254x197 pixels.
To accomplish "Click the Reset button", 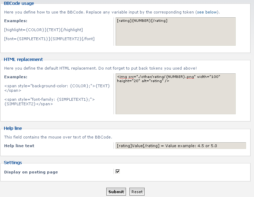I will (137, 192).
